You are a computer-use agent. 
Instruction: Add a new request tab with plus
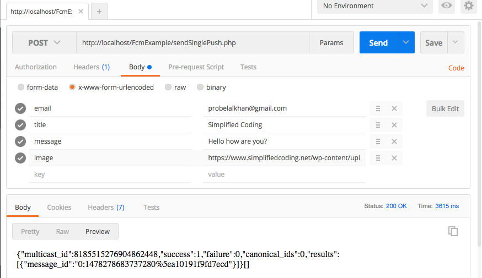[99, 12]
